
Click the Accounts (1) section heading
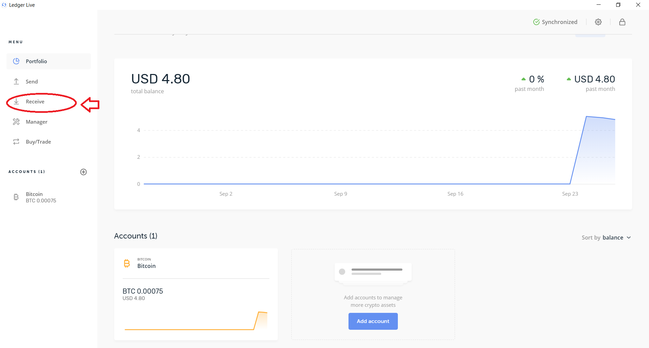point(136,236)
